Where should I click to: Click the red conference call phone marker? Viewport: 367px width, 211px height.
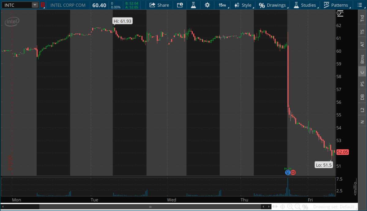coord(293,172)
